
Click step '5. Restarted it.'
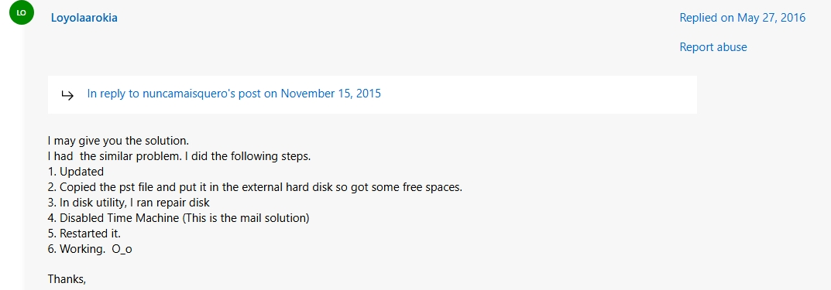(81, 234)
